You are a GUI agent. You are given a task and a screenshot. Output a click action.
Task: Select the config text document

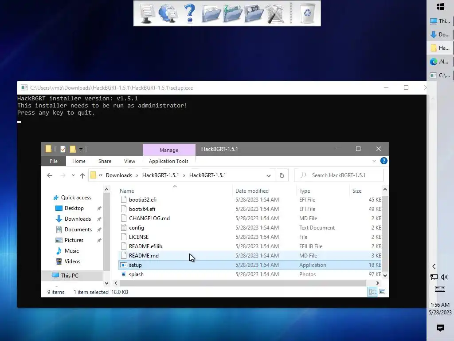(x=250, y=228)
